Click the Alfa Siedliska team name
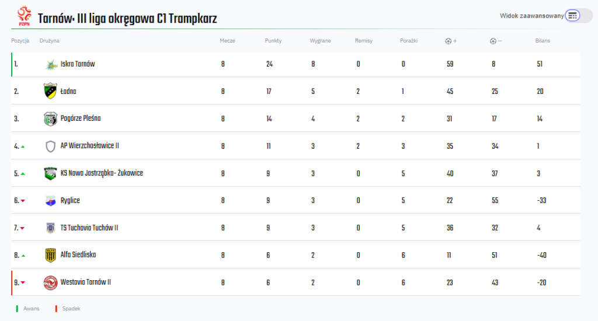 point(78,254)
